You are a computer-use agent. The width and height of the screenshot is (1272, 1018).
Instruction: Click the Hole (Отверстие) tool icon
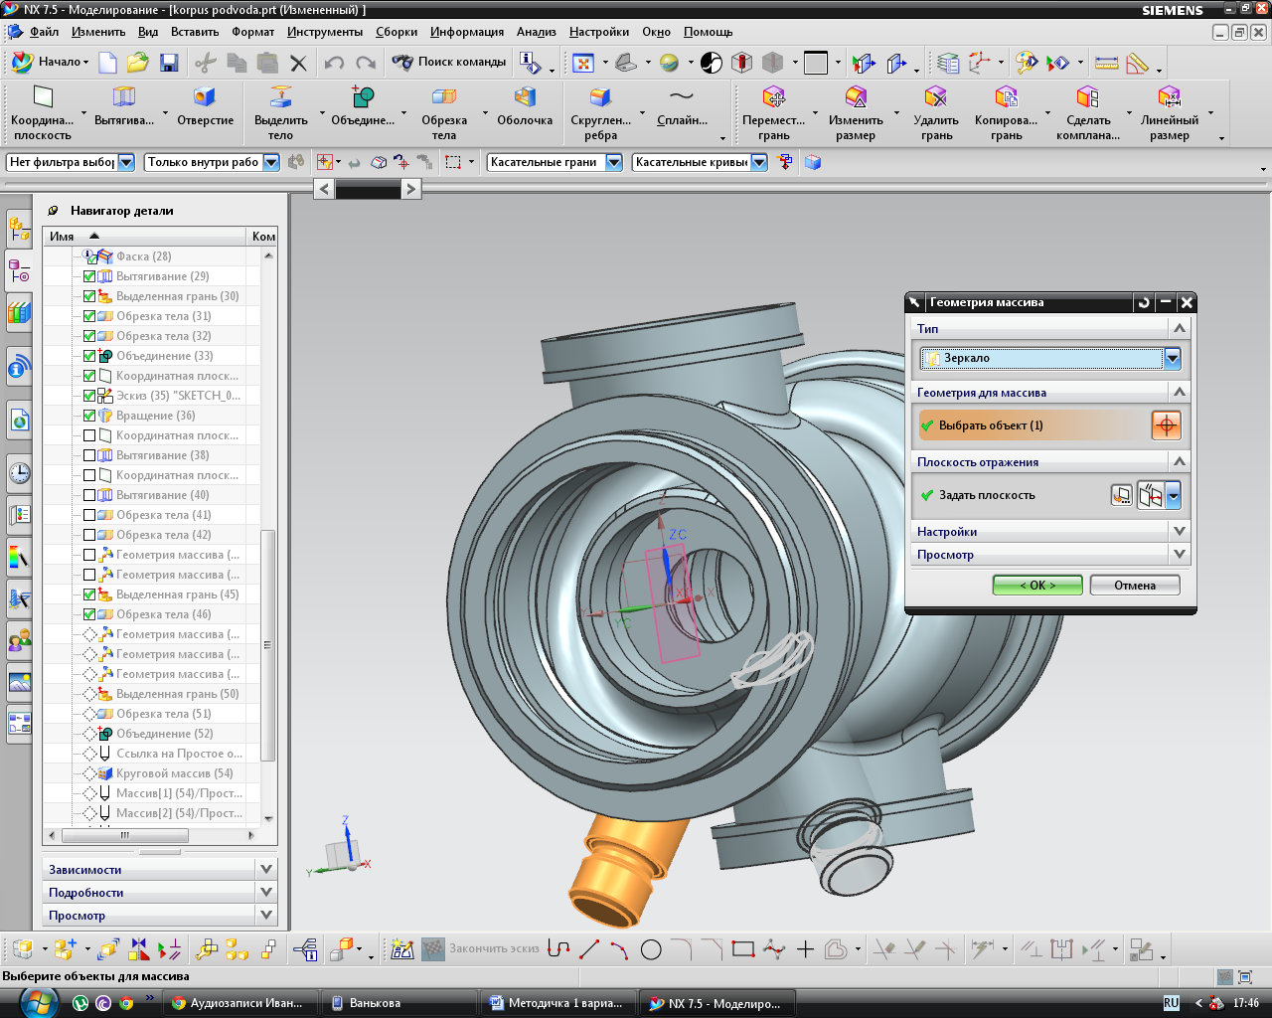[x=205, y=97]
